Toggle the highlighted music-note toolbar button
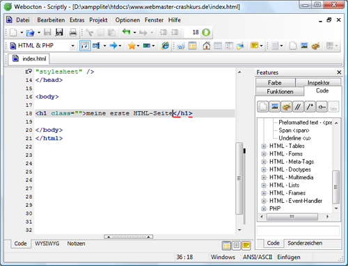Screen dimensions: 348x266 pyautogui.click(x=85, y=46)
